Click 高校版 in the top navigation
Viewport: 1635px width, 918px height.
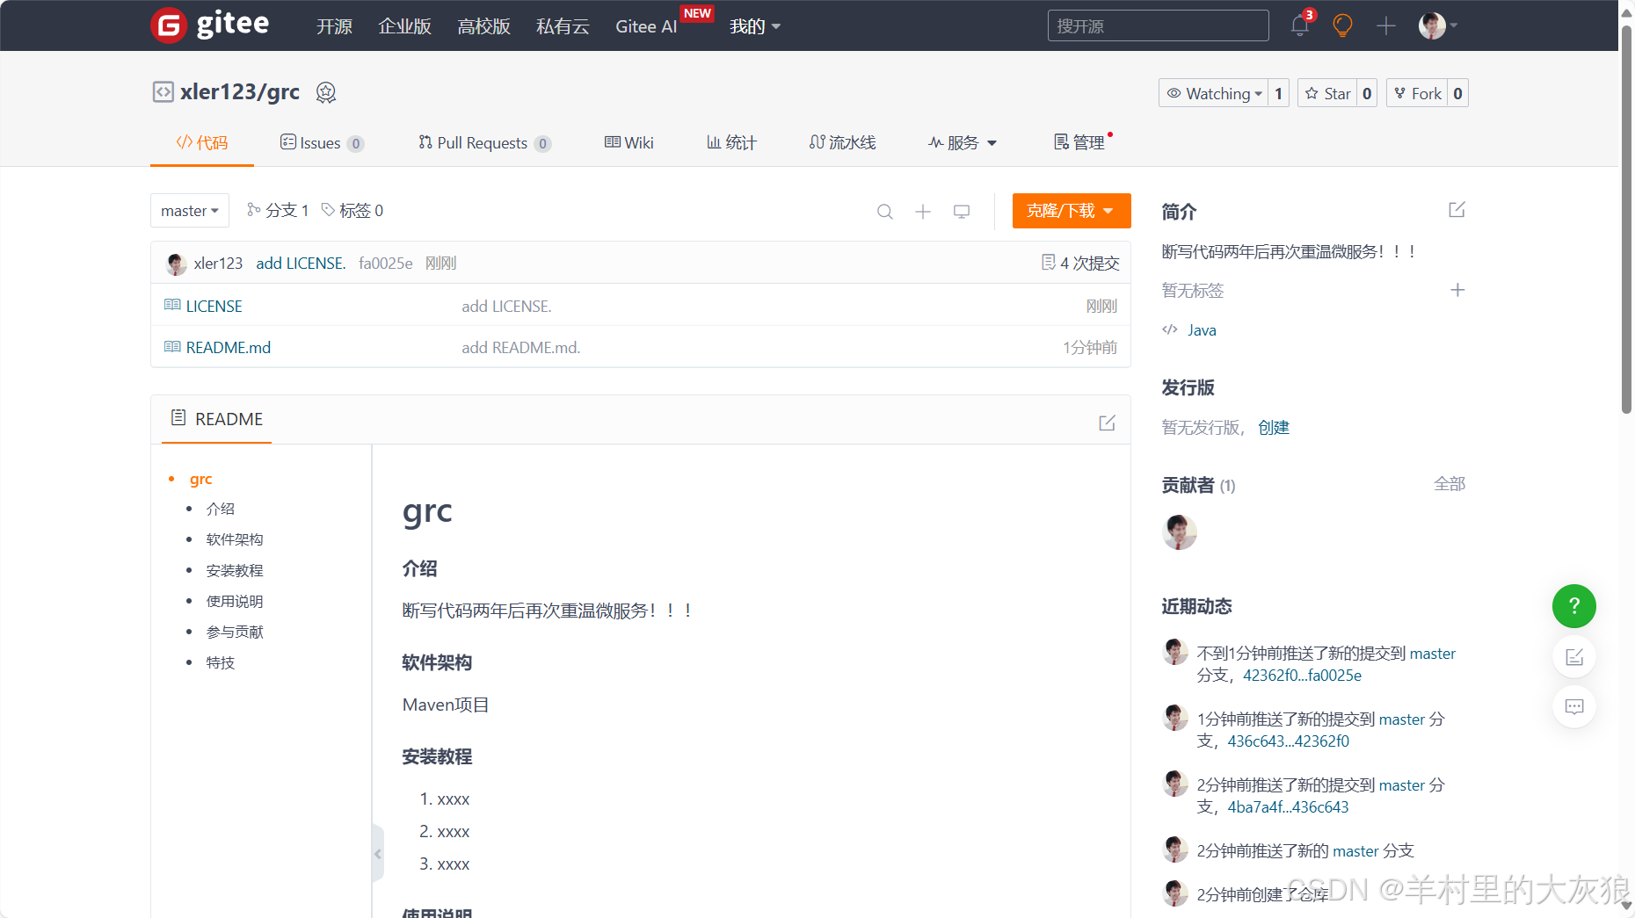(x=483, y=26)
